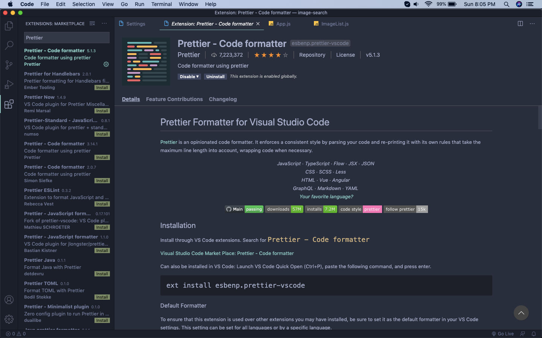
Task: Install Prettier 2.0.7 by Simon Siefke
Action: pos(102,181)
